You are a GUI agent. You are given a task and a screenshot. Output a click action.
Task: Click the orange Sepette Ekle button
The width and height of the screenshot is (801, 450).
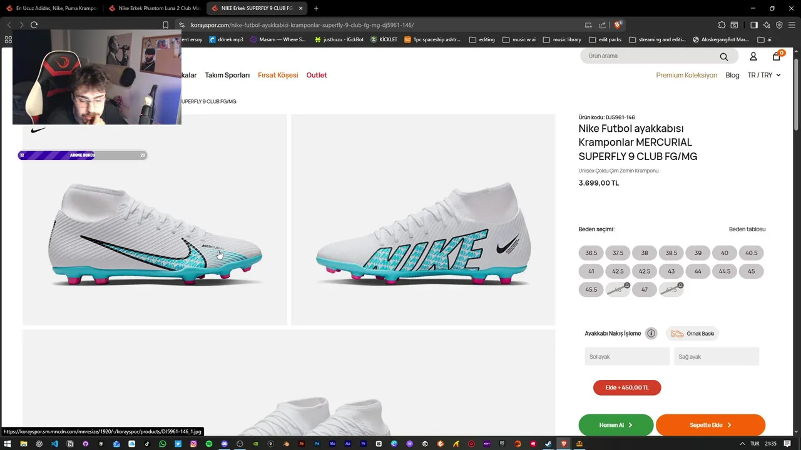click(710, 425)
